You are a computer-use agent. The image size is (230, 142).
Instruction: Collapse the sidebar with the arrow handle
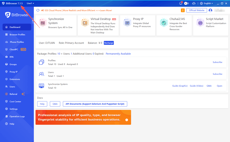pos(33,21)
